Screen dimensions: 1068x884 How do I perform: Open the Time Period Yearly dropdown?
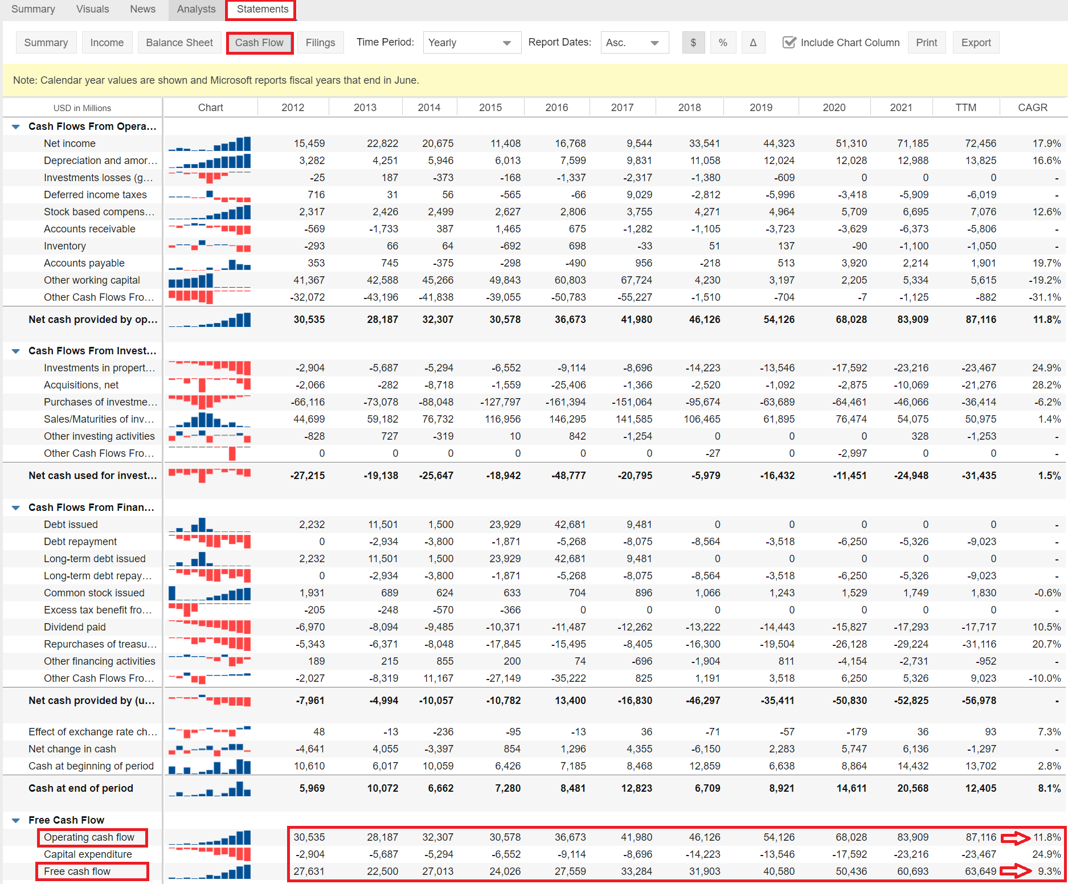(x=472, y=43)
